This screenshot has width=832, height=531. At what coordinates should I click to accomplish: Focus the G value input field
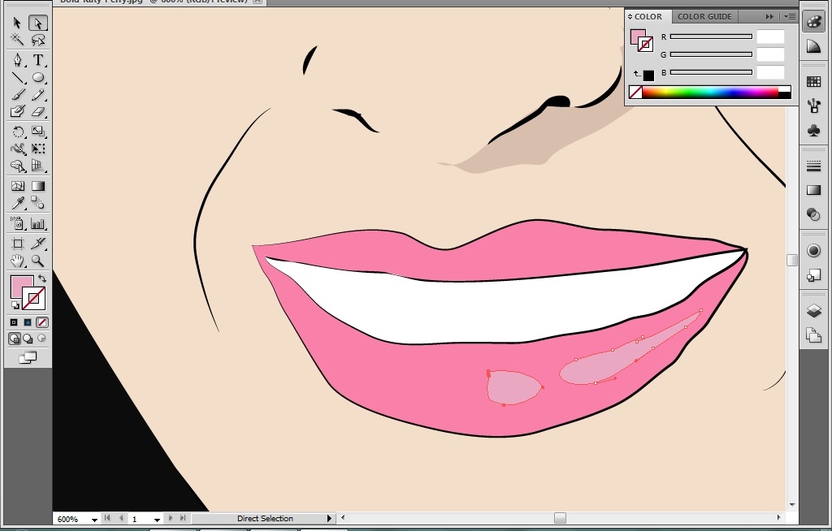pyautogui.click(x=770, y=54)
